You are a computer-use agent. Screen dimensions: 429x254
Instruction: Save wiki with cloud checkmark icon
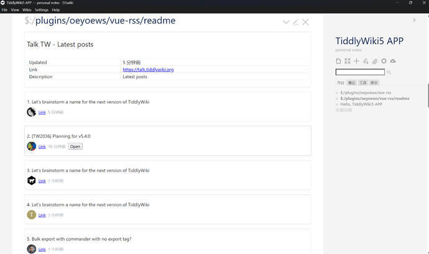tap(393, 61)
